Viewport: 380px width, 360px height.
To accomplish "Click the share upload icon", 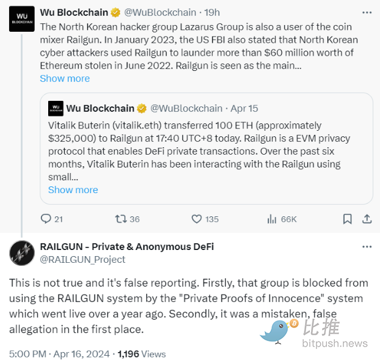I will tap(367, 219).
